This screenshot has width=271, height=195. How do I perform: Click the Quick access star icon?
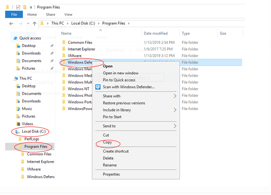point(16,38)
